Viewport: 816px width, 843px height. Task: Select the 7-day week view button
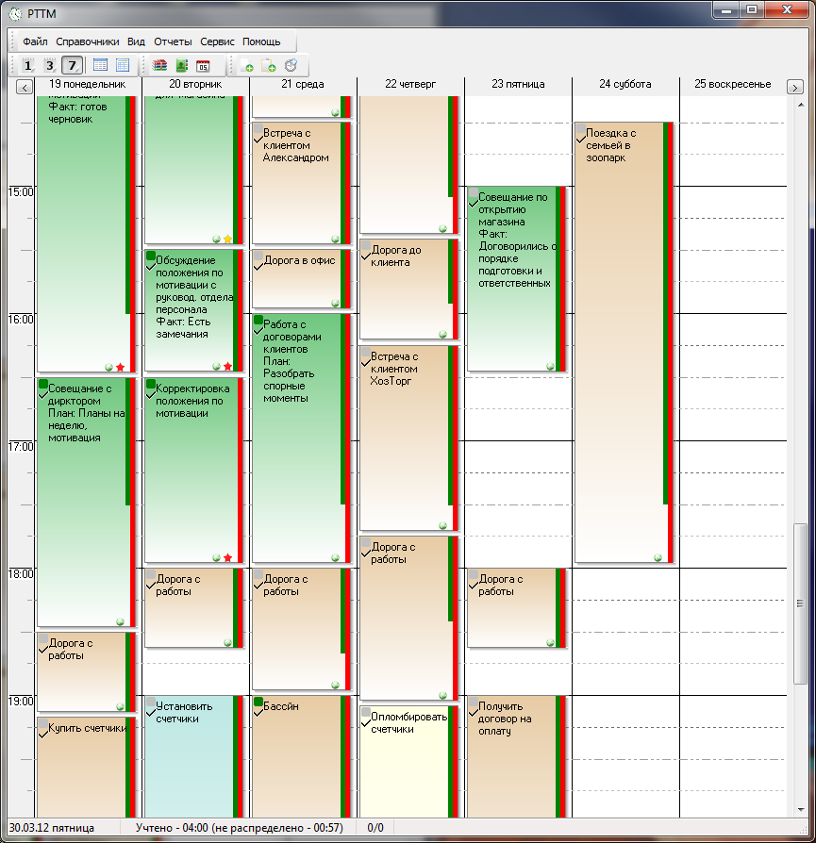coord(72,65)
